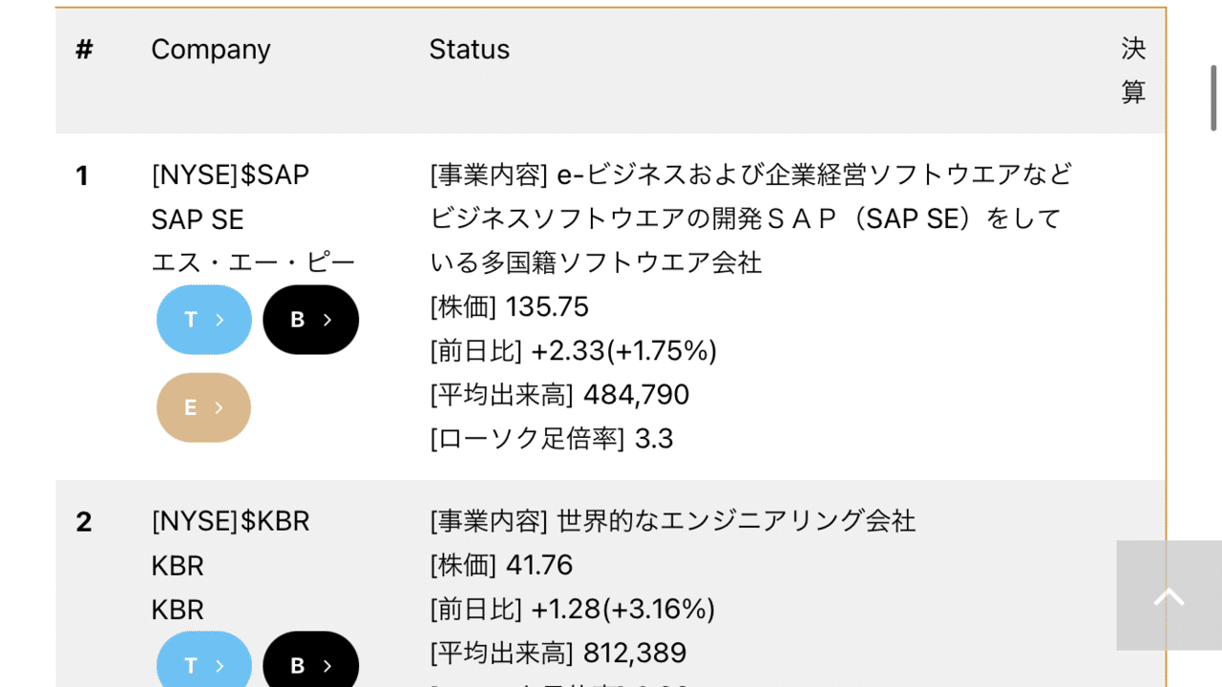Click the KBR stock price 41.76

pos(538,566)
